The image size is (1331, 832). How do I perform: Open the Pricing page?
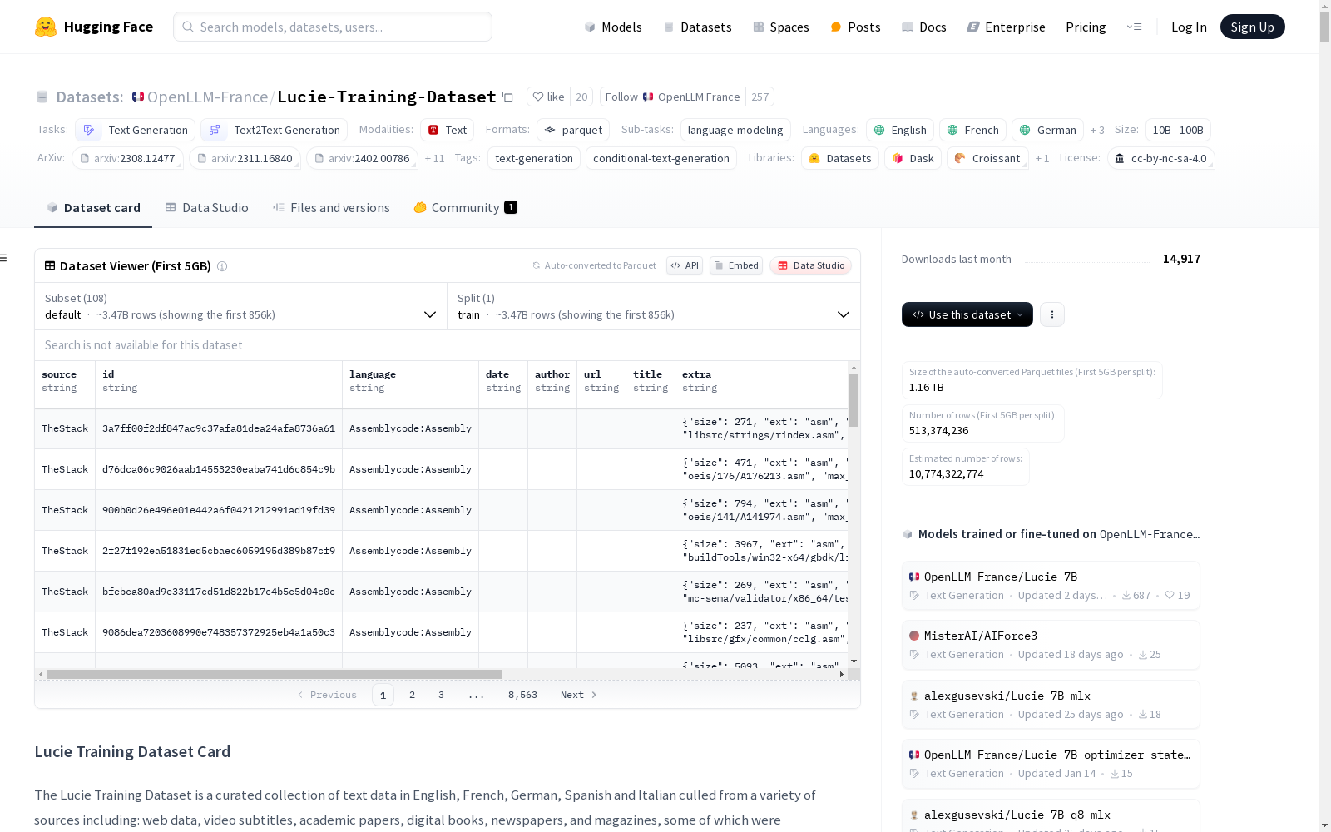point(1086,27)
